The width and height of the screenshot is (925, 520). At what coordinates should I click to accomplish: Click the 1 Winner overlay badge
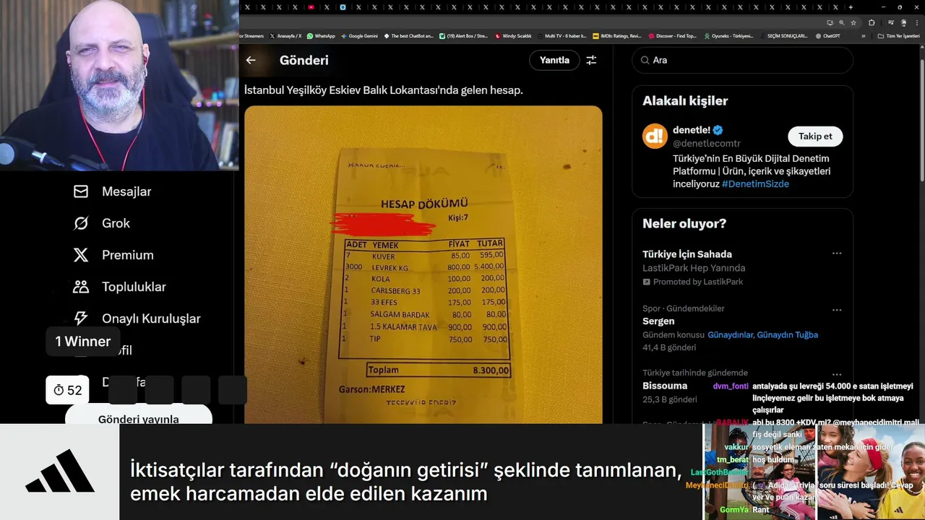coord(82,342)
